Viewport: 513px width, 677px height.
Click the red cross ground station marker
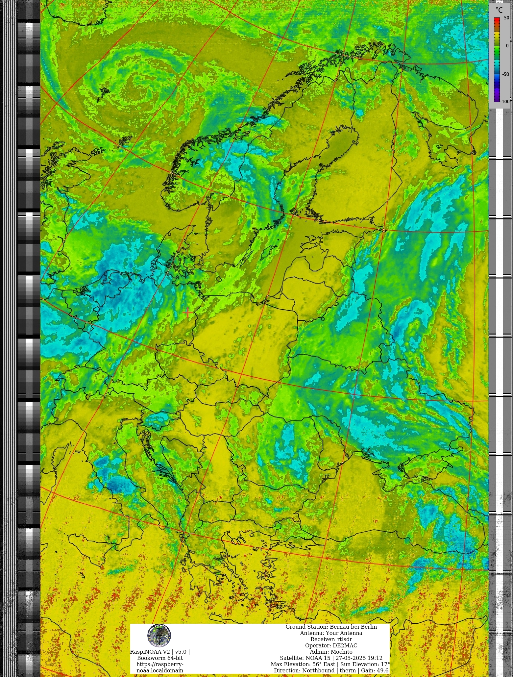coord(188,313)
